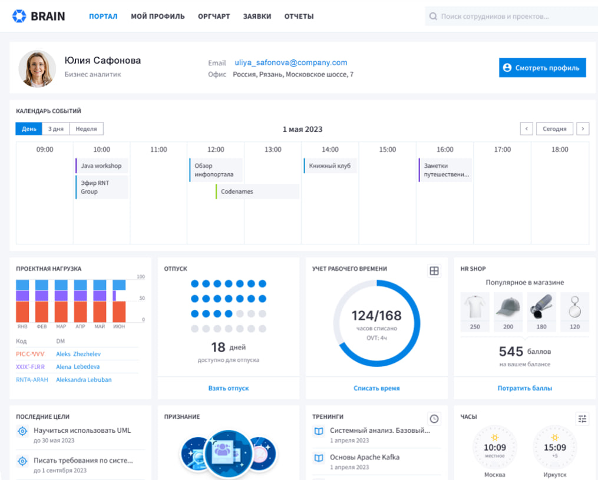Switch calendar to День view
The image size is (598, 480).
click(x=29, y=129)
